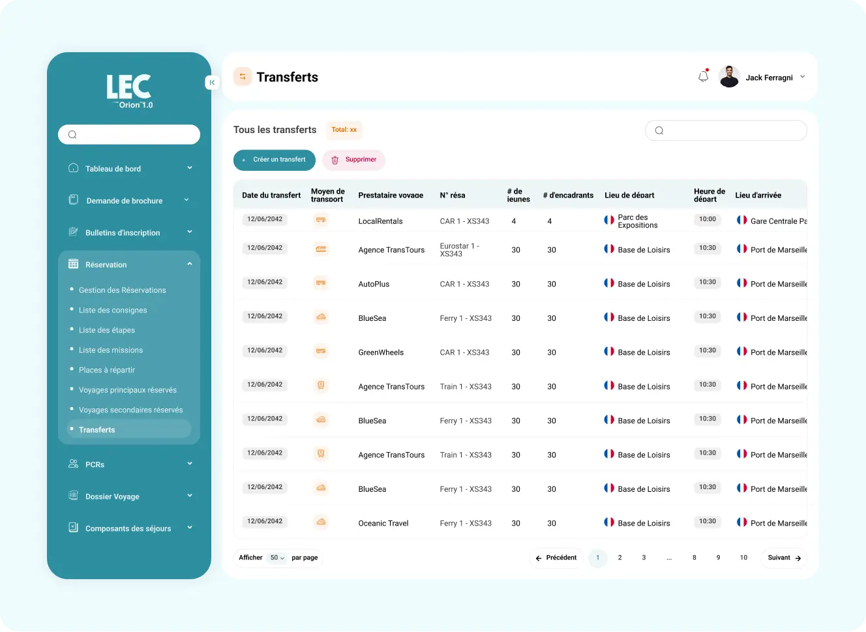Click the orange Transferts header icon
Viewport: 866px width, 632px height.
pyautogui.click(x=243, y=77)
